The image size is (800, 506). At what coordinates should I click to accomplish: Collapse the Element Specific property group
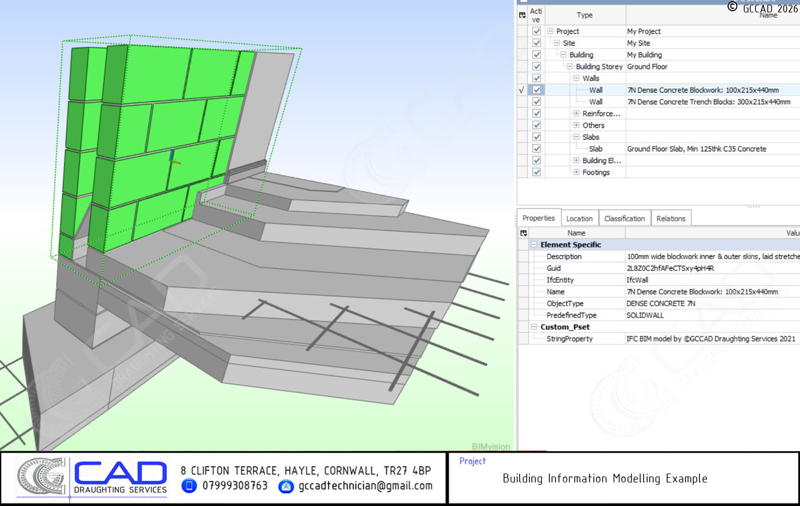click(x=534, y=244)
